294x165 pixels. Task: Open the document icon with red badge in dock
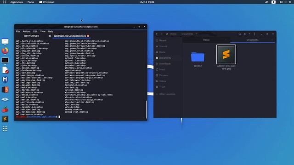coord(5,70)
